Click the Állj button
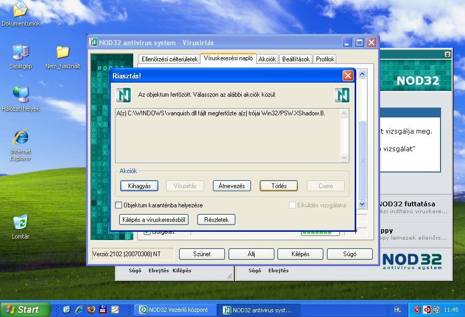465x317 pixels. click(x=251, y=254)
